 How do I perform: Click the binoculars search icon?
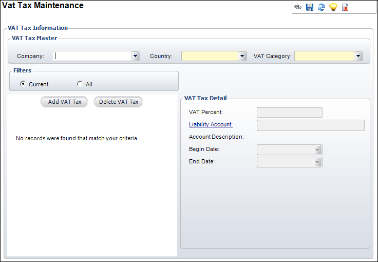click(298, 7)
